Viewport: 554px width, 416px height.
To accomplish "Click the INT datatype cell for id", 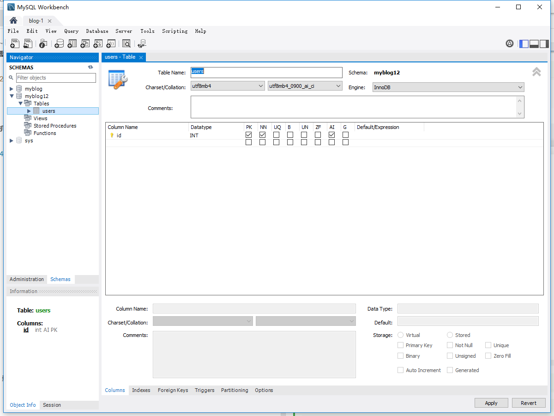I will coord(216,135).
